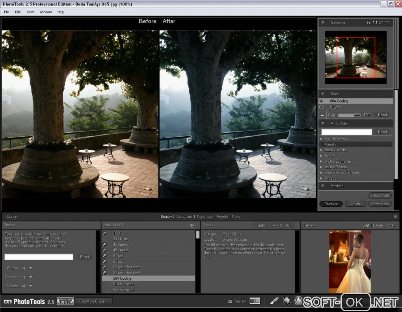Toggle visibility of the Original layer
This screenshot has height=312, width=402.
pyautogui.click(x=321, y=107)
